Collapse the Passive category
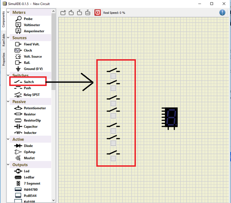This screenshot has height=203, width=231. tap(8, 101)
